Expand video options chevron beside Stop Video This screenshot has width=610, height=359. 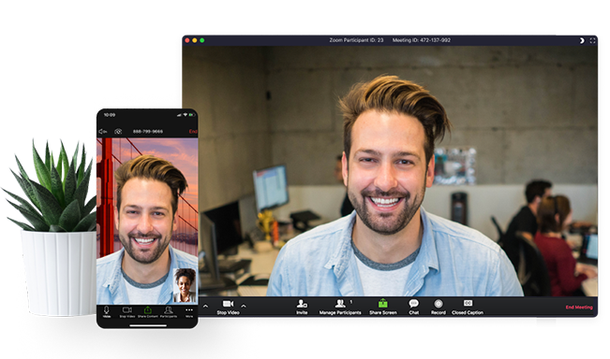tap(244, 306)
